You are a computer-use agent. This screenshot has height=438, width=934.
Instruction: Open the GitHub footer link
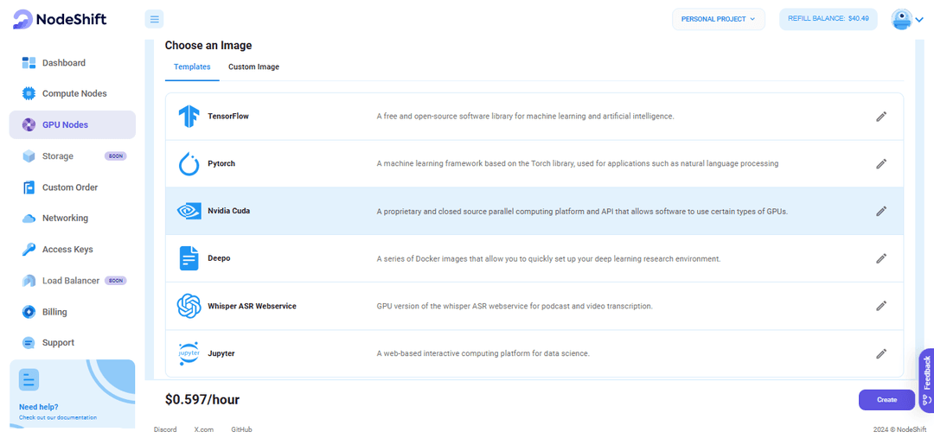pos(241,429)
